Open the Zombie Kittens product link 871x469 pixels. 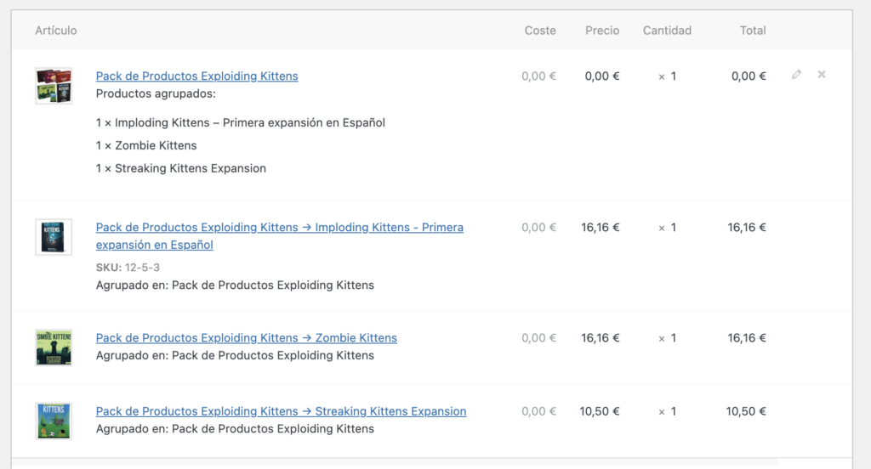tap(246, 338)
